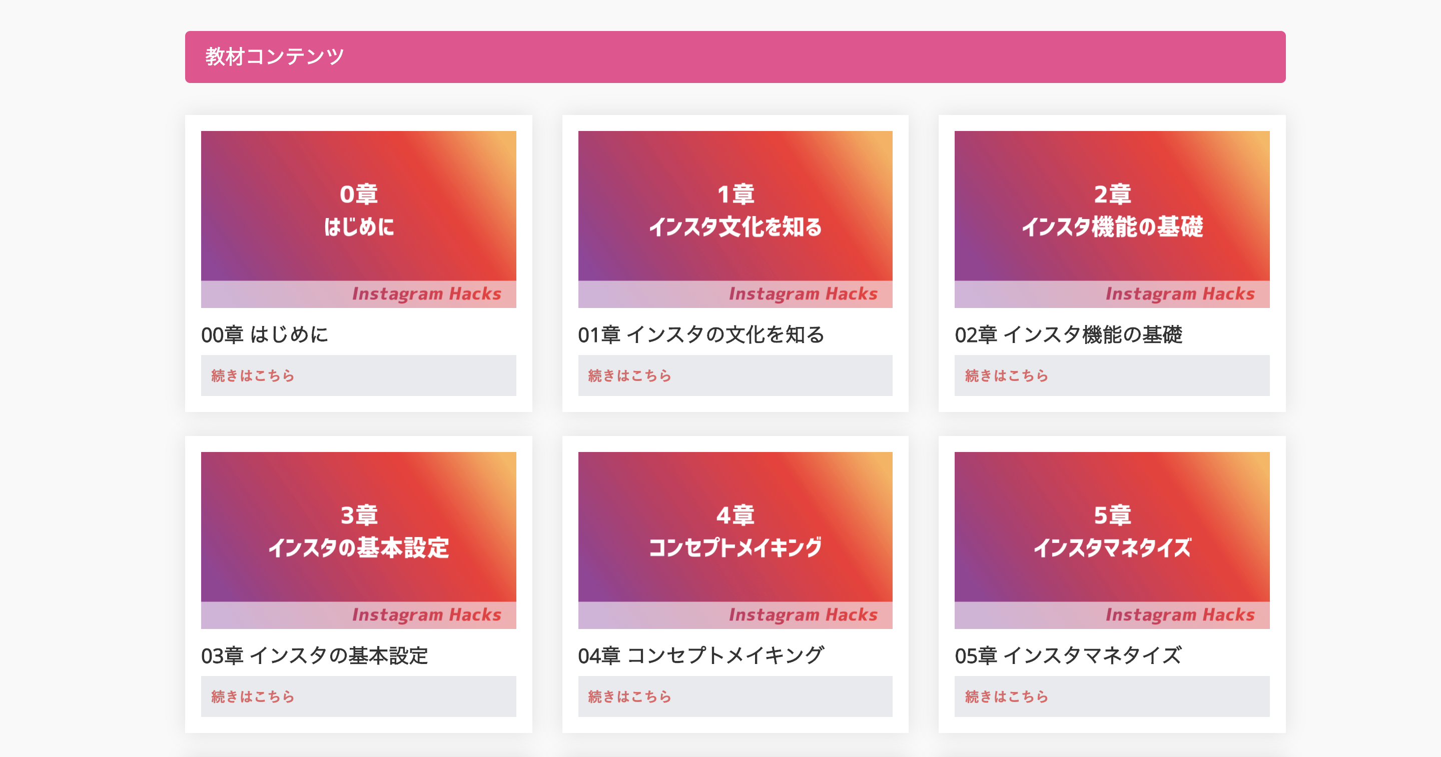
Task: Open the 5章 インスタマネタイズ thumbnail
Action: pyautogui.click(x=1112, y=540)
